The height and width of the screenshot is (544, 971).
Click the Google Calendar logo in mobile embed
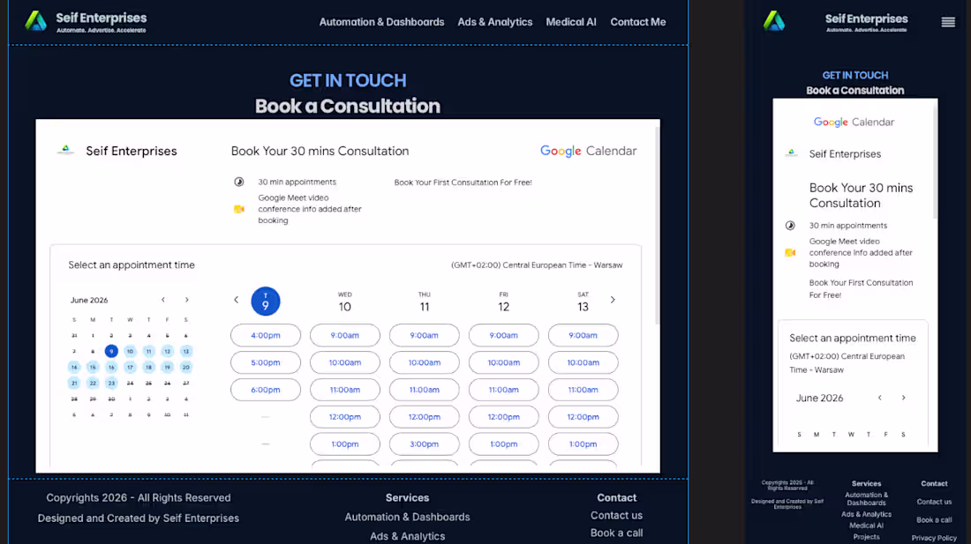(854, 122)
